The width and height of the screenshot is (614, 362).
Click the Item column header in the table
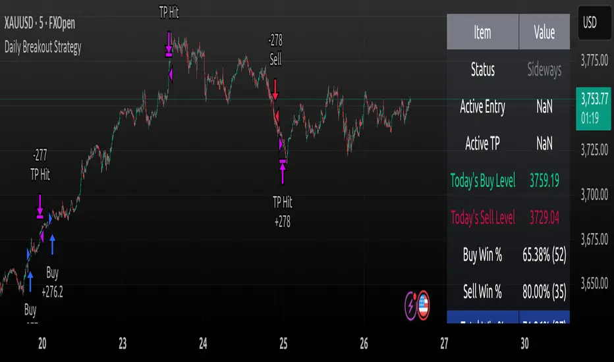click(482, 32)
